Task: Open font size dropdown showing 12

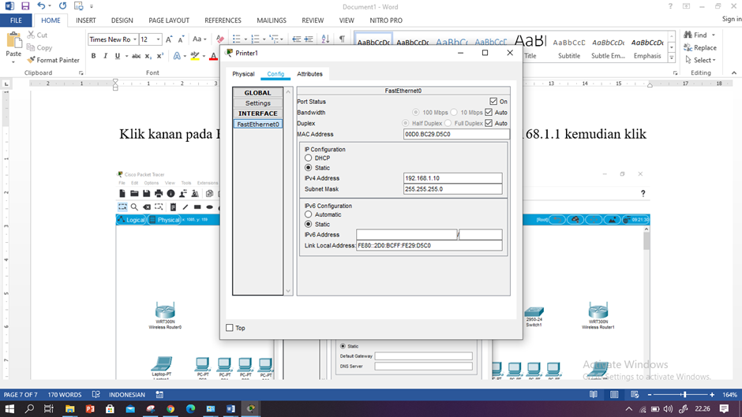Action: pos(158,39)
